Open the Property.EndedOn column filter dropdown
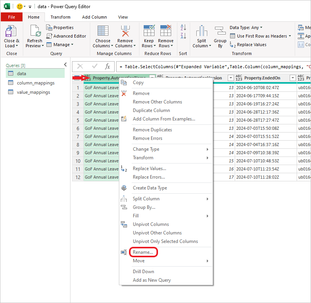 coord(292,78)
